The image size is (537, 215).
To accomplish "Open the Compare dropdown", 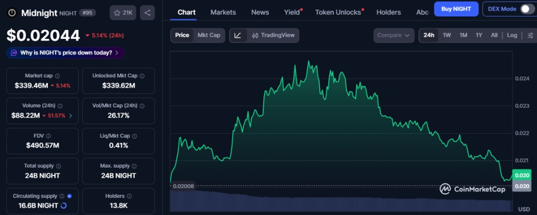I will 393,35.
